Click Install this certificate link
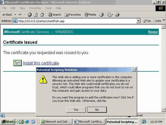Viewport: 166px width, 125px height. click(41, 63)
